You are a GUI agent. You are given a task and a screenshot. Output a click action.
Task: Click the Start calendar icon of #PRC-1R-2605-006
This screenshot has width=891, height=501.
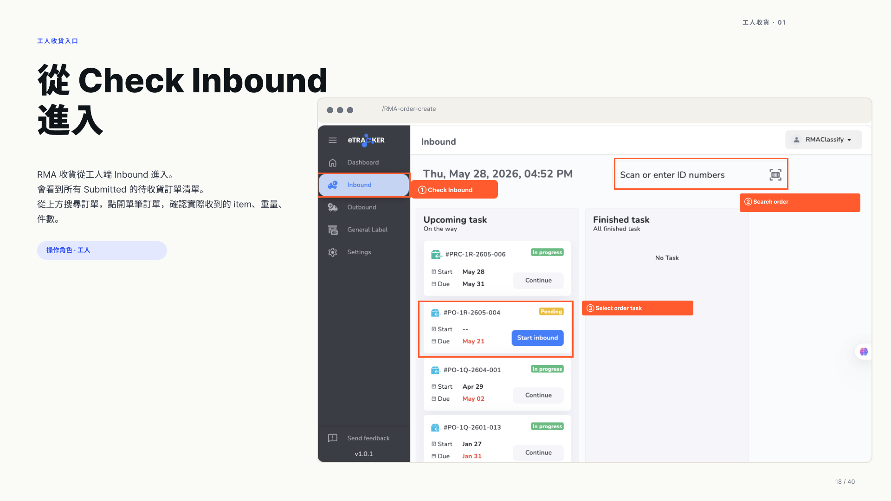coord(434,272)
